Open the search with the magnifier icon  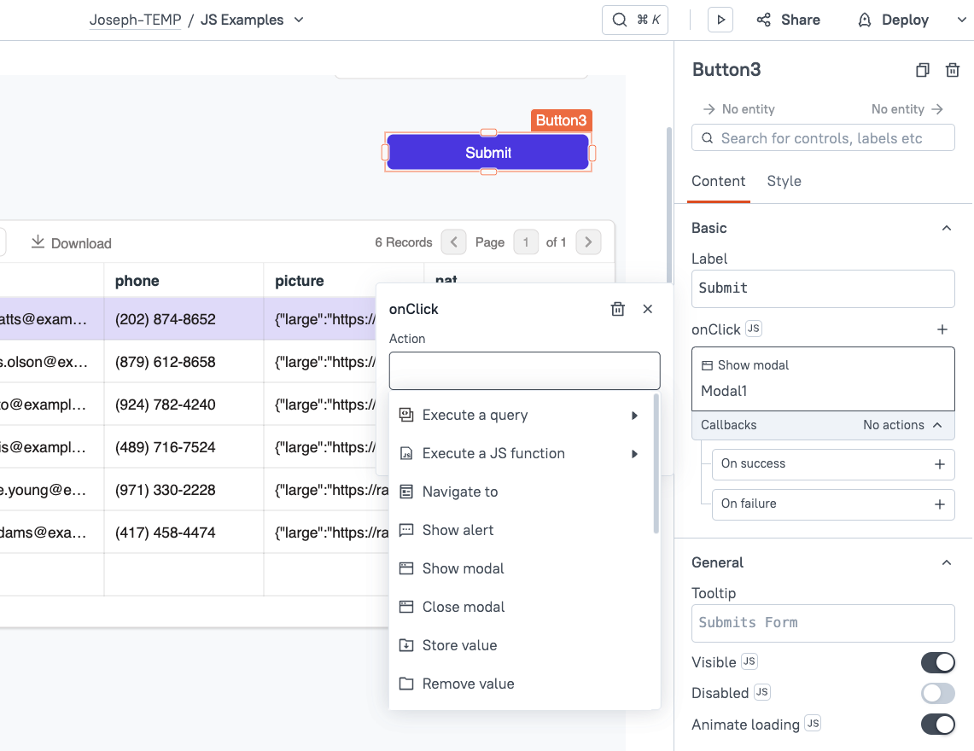coord(621,19)
